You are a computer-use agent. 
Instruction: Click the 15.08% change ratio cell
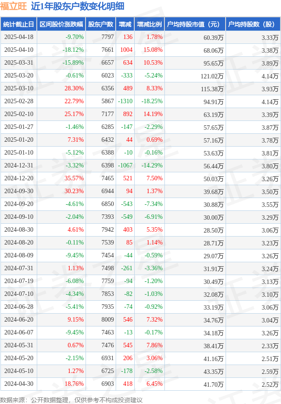(153, 50)
